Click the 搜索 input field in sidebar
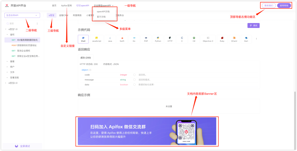This screenshot has height=151, width=297. click(x=21, y=24)
